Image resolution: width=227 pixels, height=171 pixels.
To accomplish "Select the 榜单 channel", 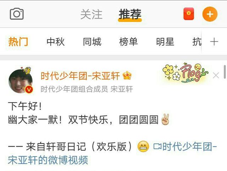I will [x=128, y=42].
